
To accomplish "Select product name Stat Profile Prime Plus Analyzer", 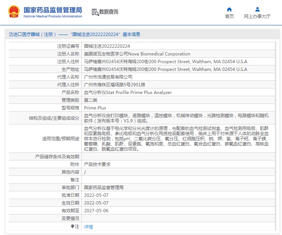I will [128, 93].
